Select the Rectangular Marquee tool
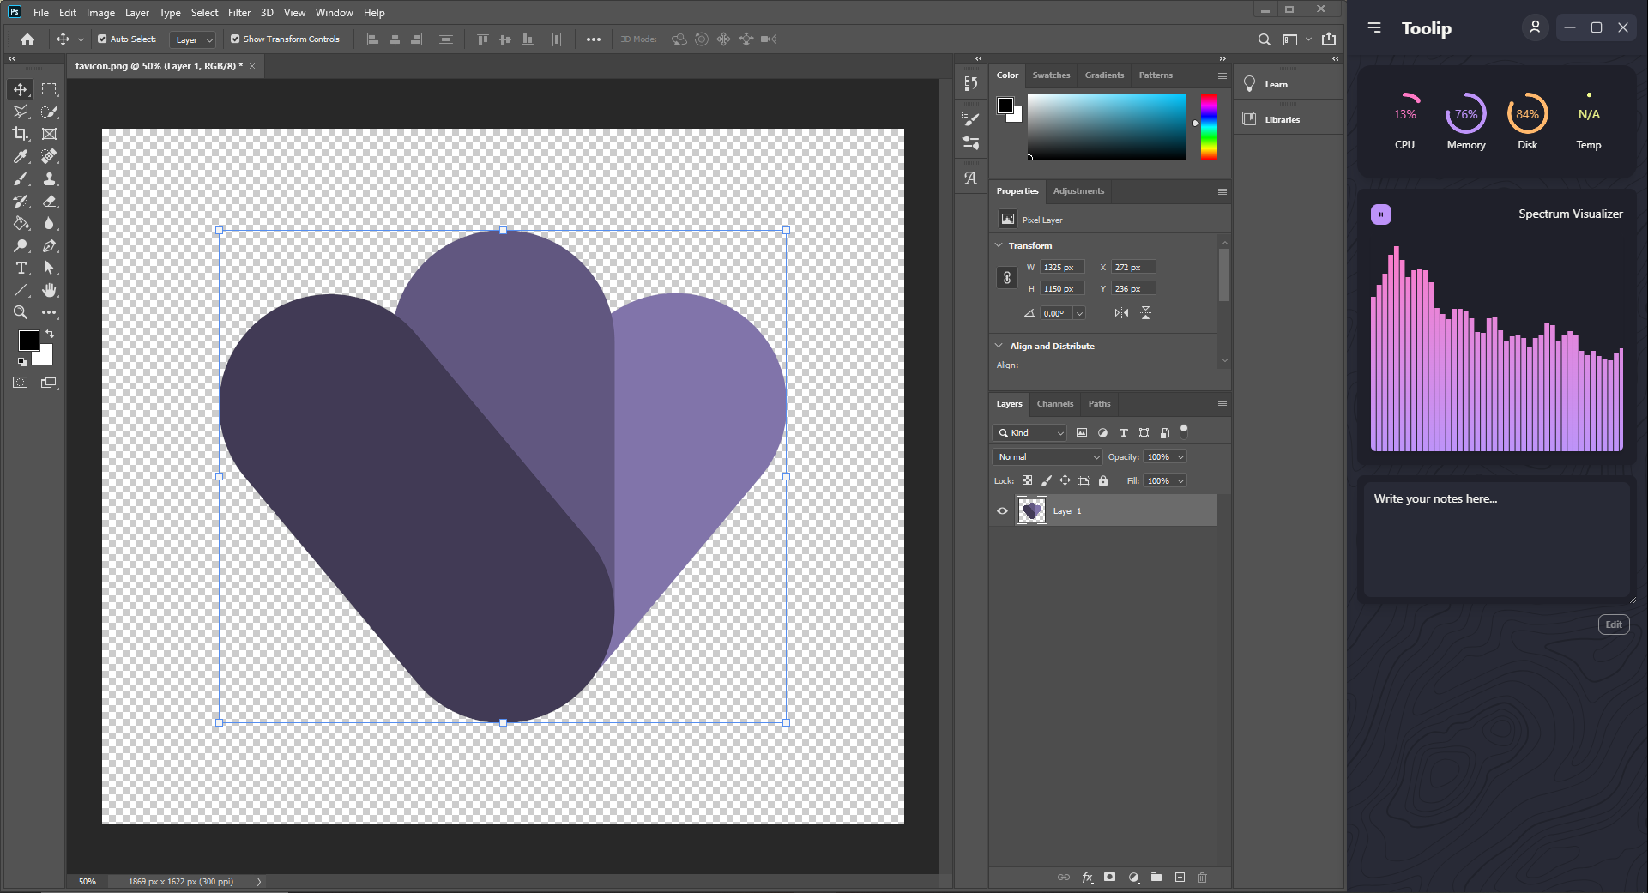Image resolution: width=1648 pixels, height=893 pixels. click(50, 89)
